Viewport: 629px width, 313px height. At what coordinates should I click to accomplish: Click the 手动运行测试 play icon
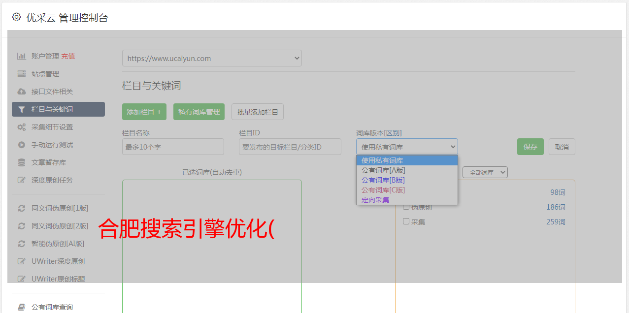[x=21, y=145]
